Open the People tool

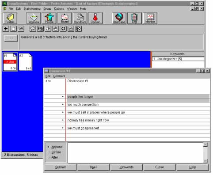(x=49, y=18)
